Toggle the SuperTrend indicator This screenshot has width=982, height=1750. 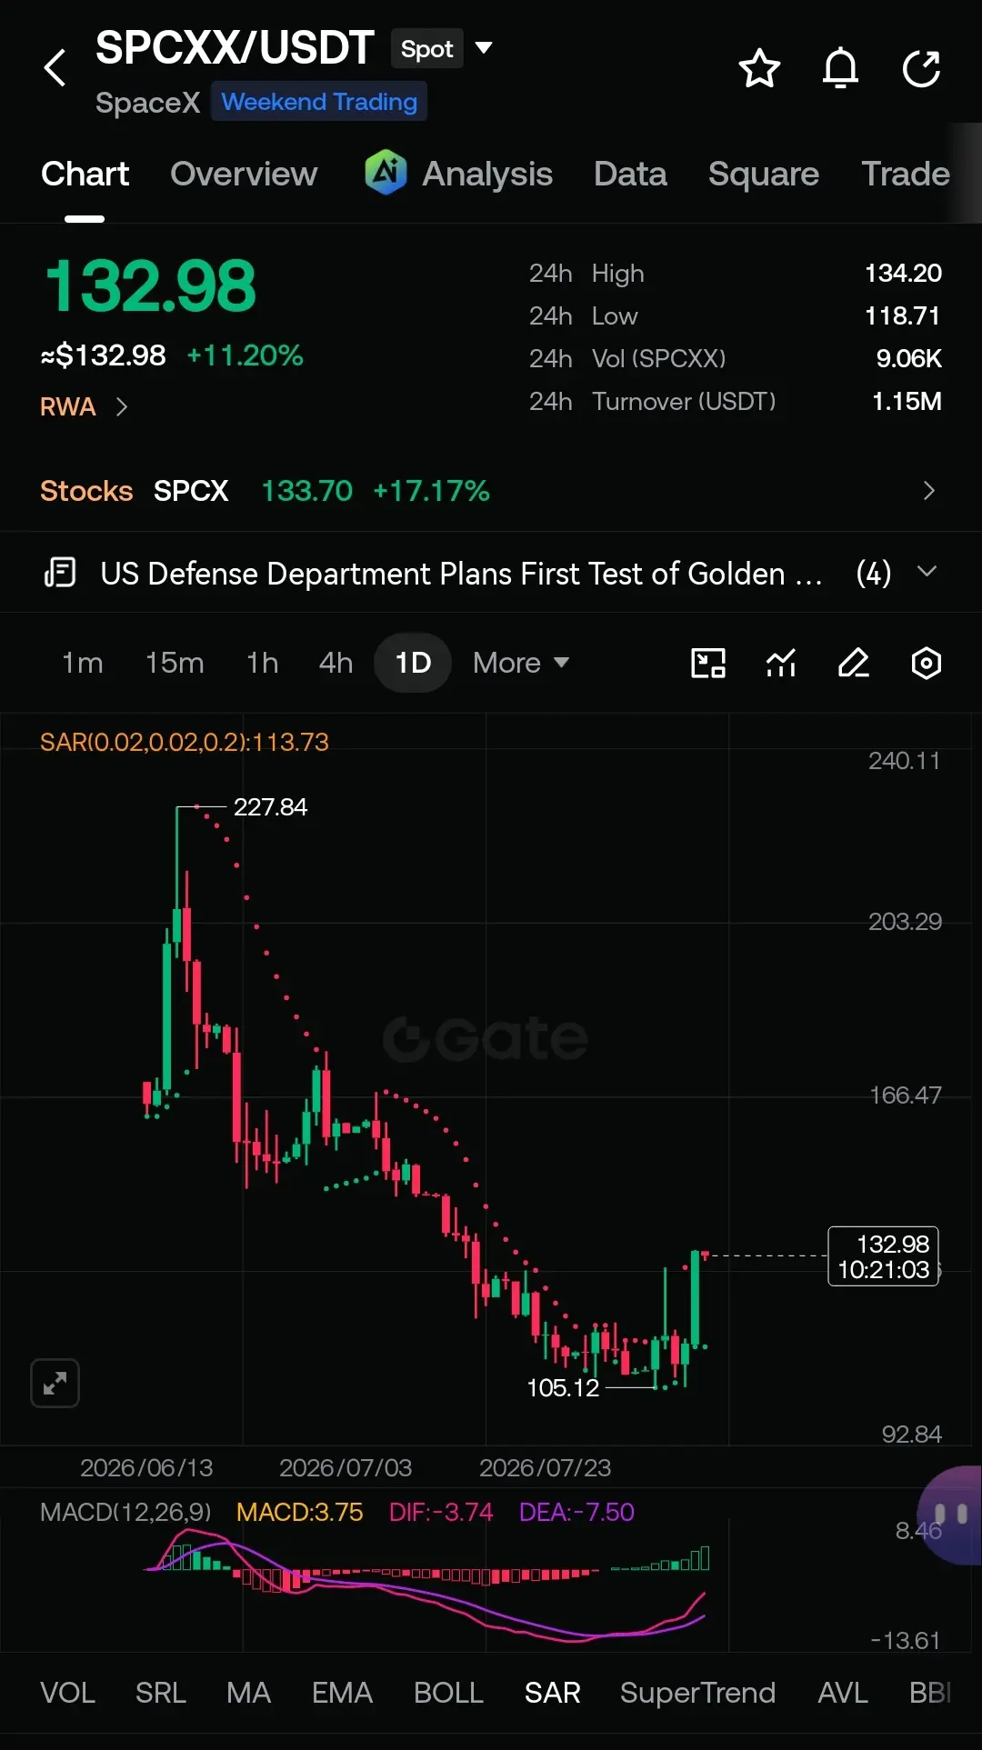(x=697, y=1693)
